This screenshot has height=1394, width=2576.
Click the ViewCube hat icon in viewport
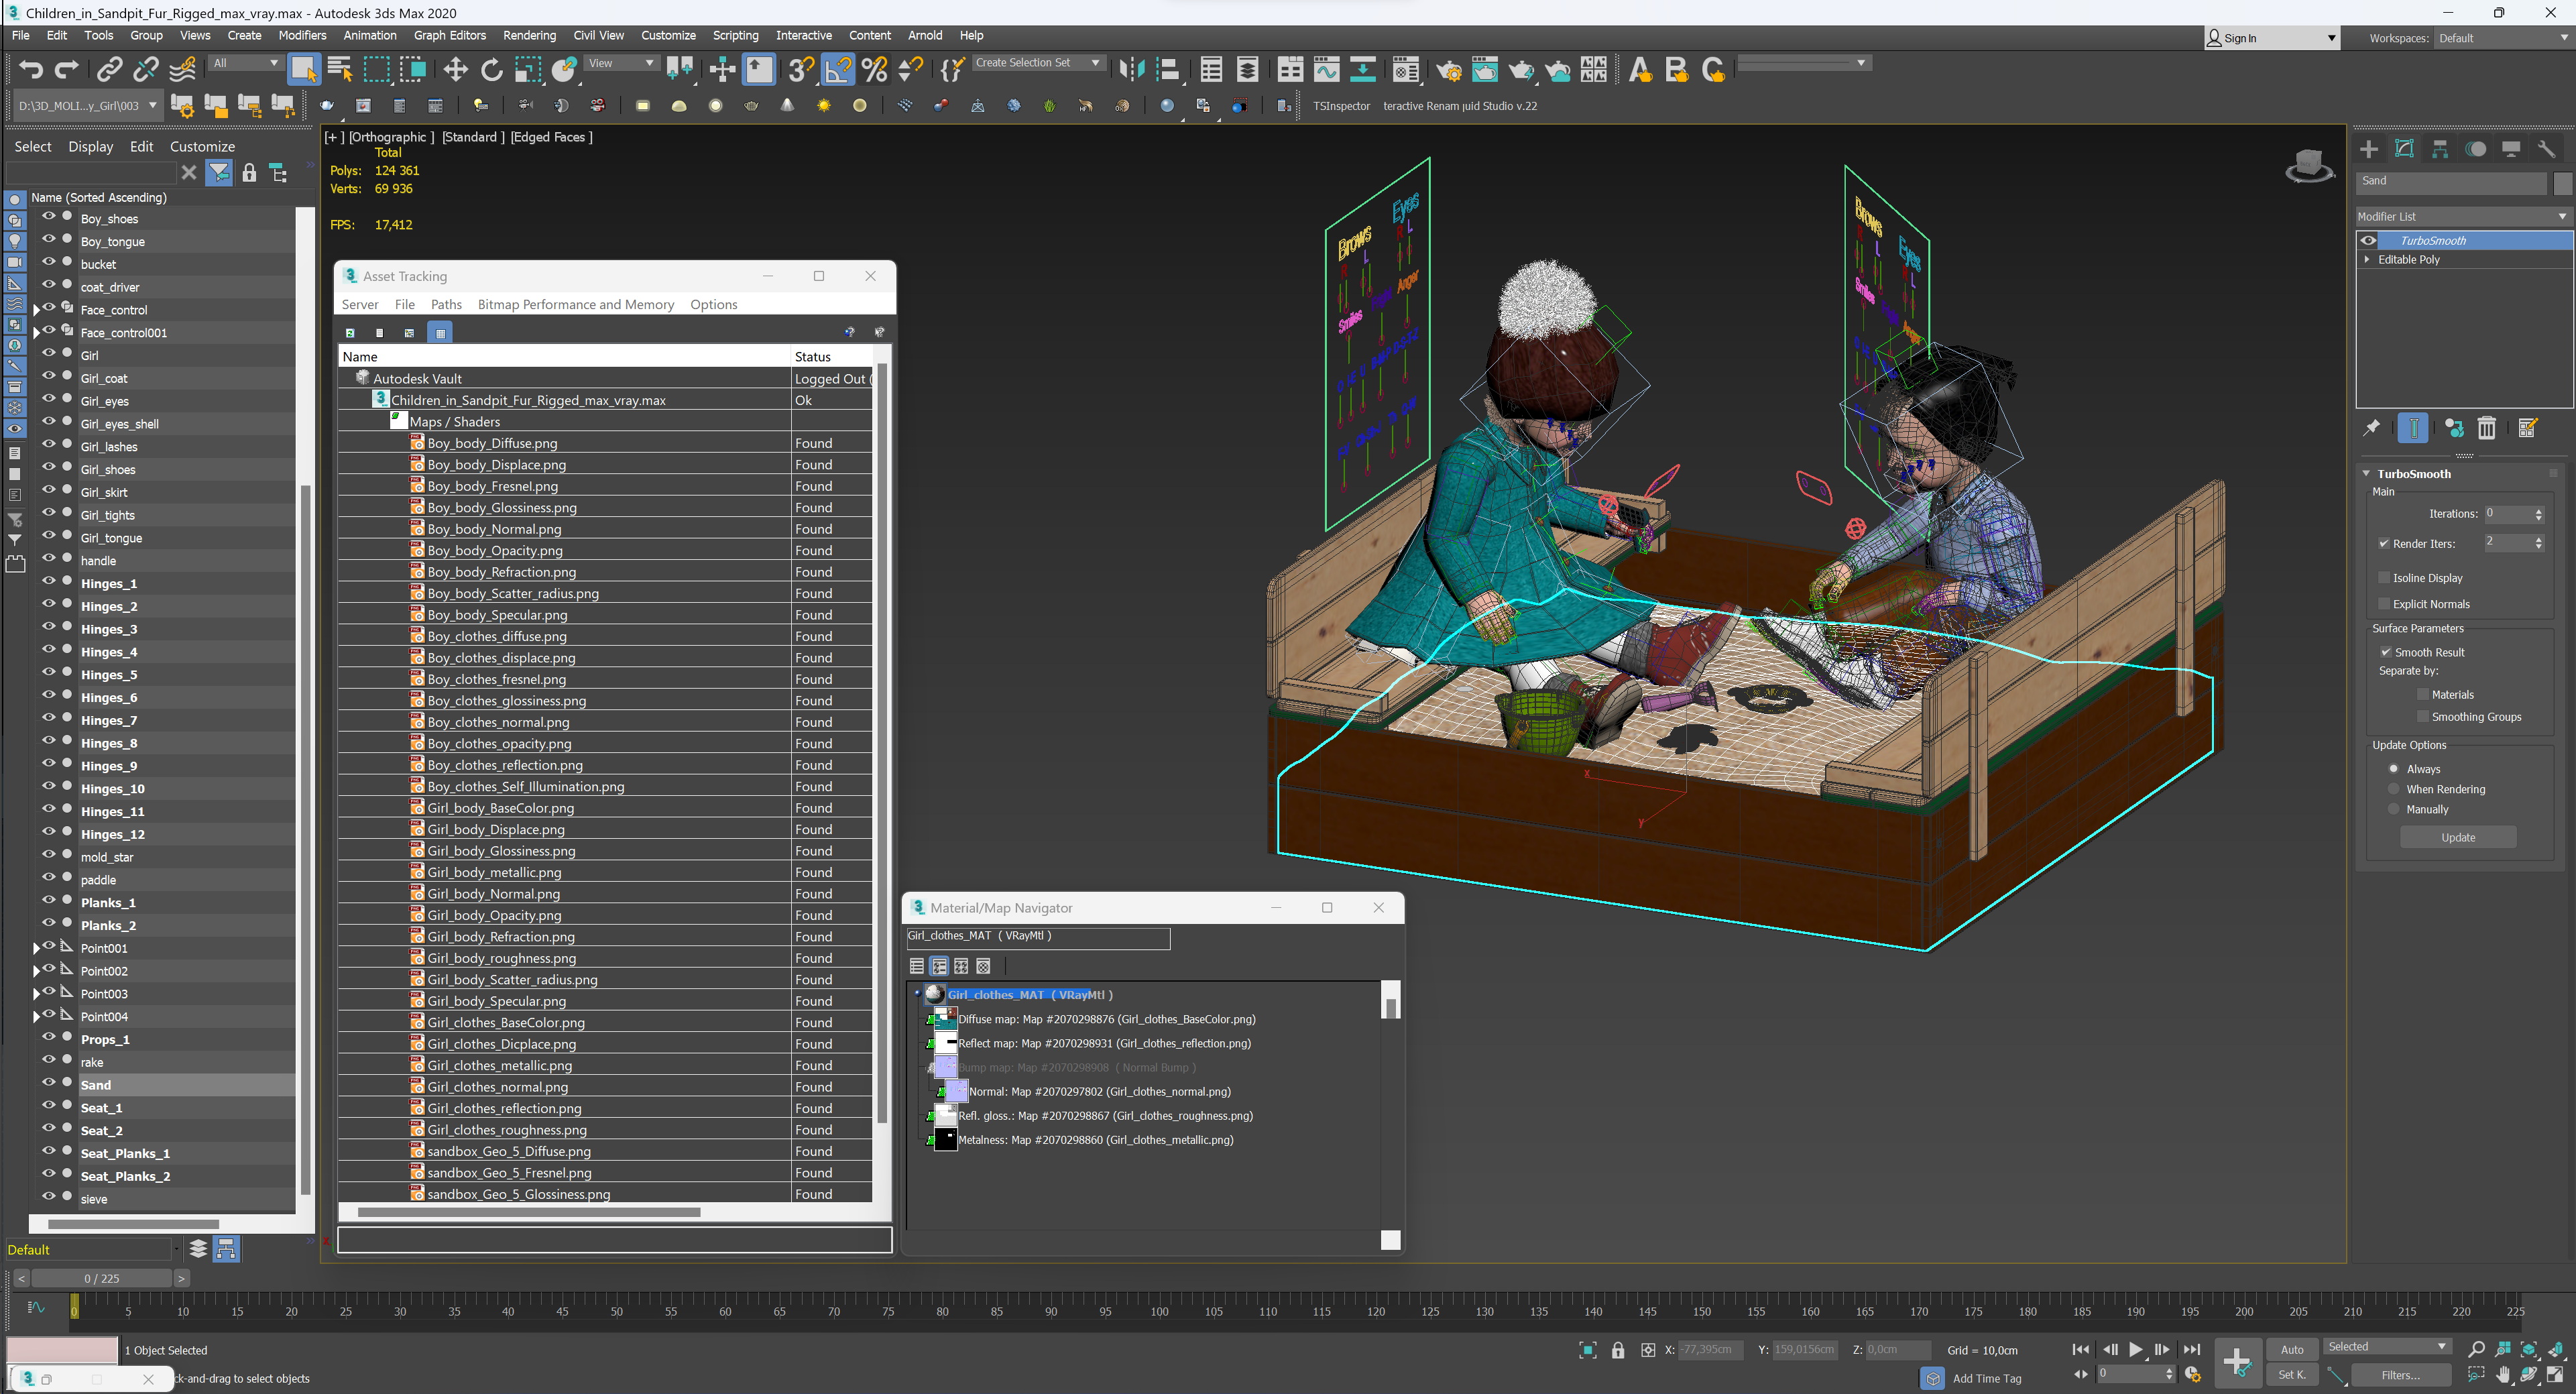coord(2310,166)
